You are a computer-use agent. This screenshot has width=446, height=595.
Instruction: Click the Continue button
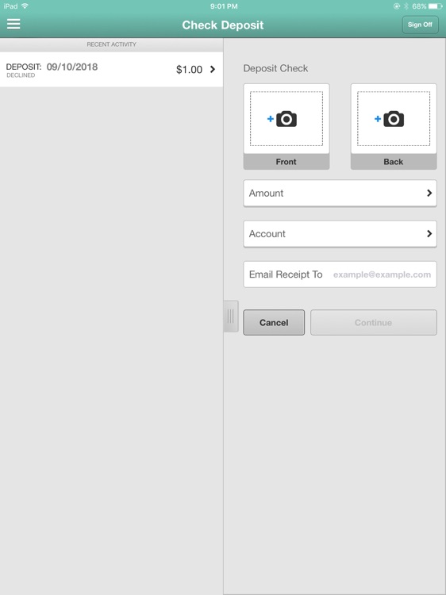pyautogui.click(x=374, y=323)
